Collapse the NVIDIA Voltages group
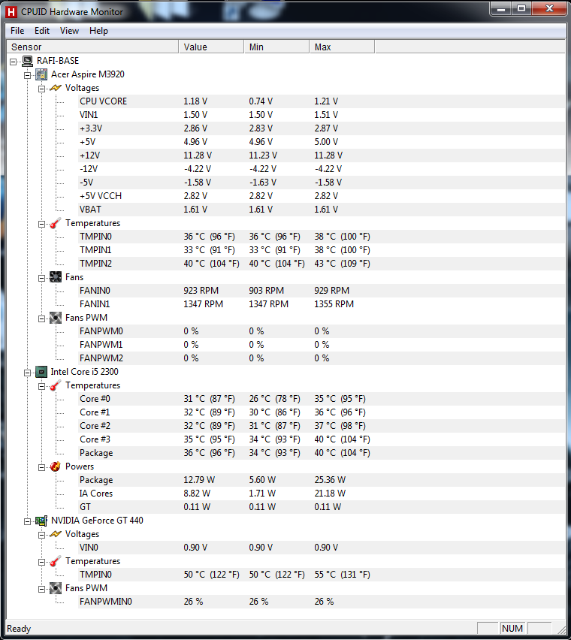Screen dimensions: 571x640 pos(41,535)
